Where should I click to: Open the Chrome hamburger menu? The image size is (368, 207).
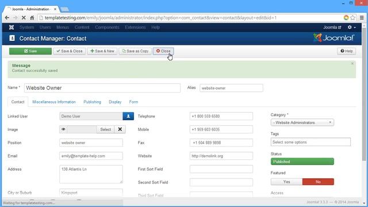tap(362, 18)
